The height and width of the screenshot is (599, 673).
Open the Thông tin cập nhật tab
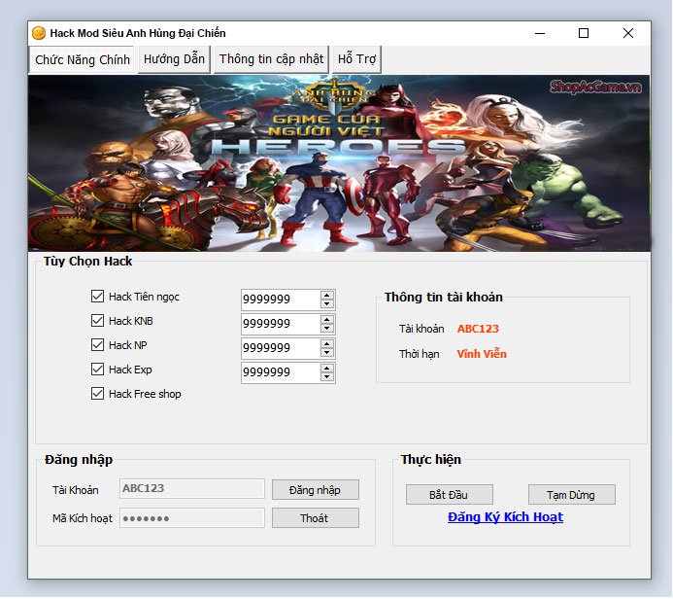pos(271,59)
